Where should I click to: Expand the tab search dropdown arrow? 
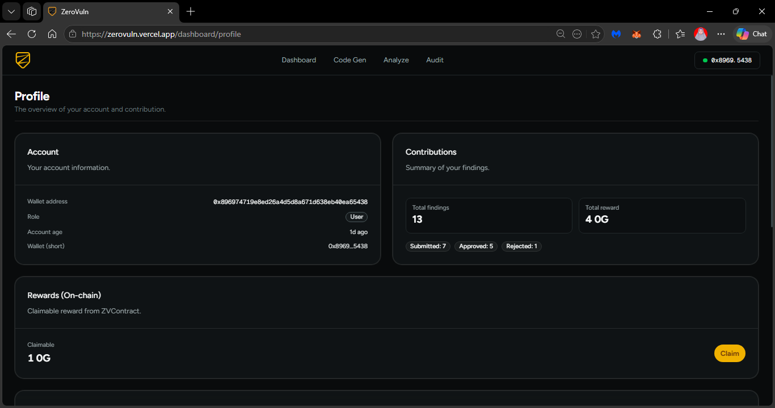11,11
